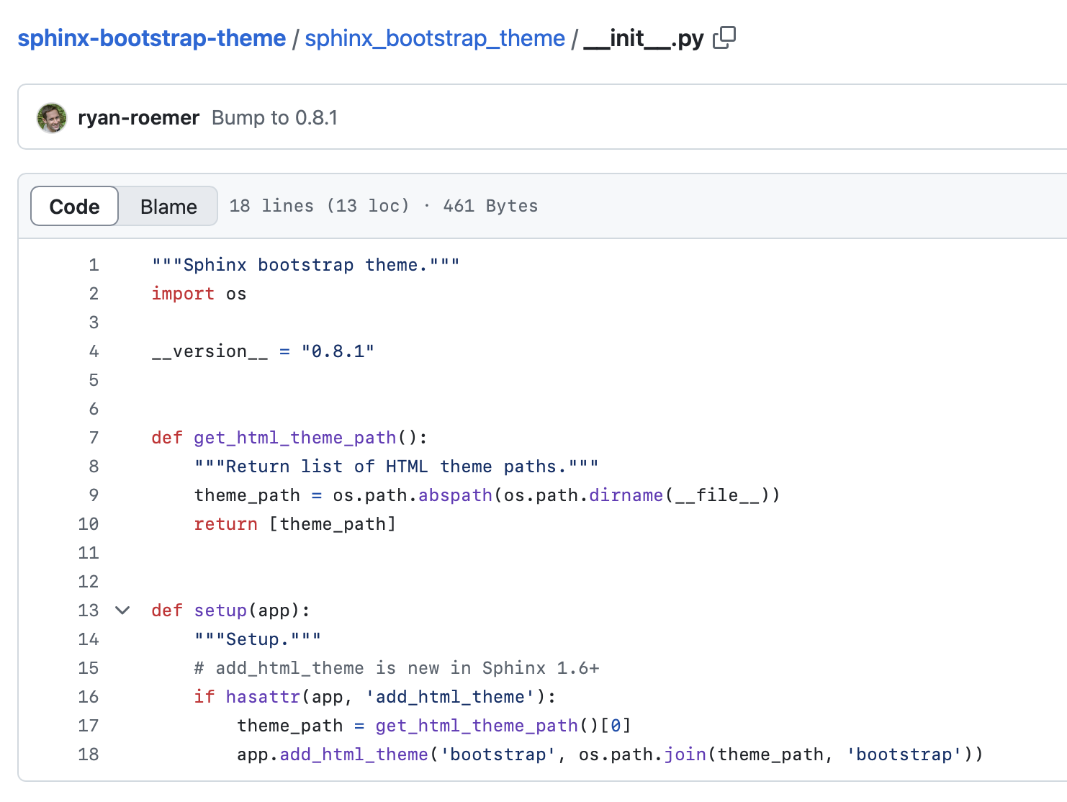Click the 'return' keyword on line 10
The image size is (1067, 802).
225,524
